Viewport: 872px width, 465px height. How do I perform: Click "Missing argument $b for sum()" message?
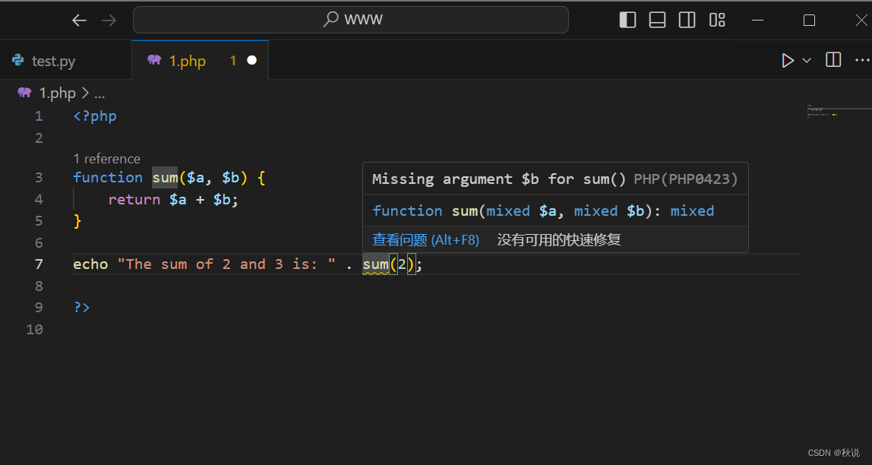[499, 179]
